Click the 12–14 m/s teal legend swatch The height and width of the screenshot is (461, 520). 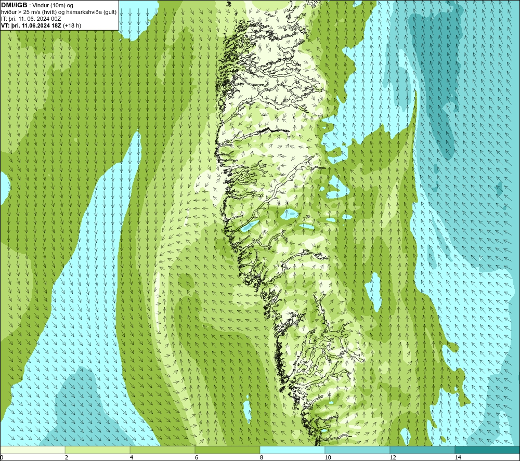422,450
